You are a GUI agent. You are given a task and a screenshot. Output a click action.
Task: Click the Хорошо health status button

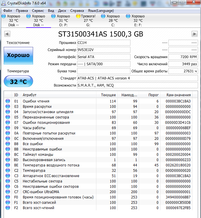click(x=18, y=55)
